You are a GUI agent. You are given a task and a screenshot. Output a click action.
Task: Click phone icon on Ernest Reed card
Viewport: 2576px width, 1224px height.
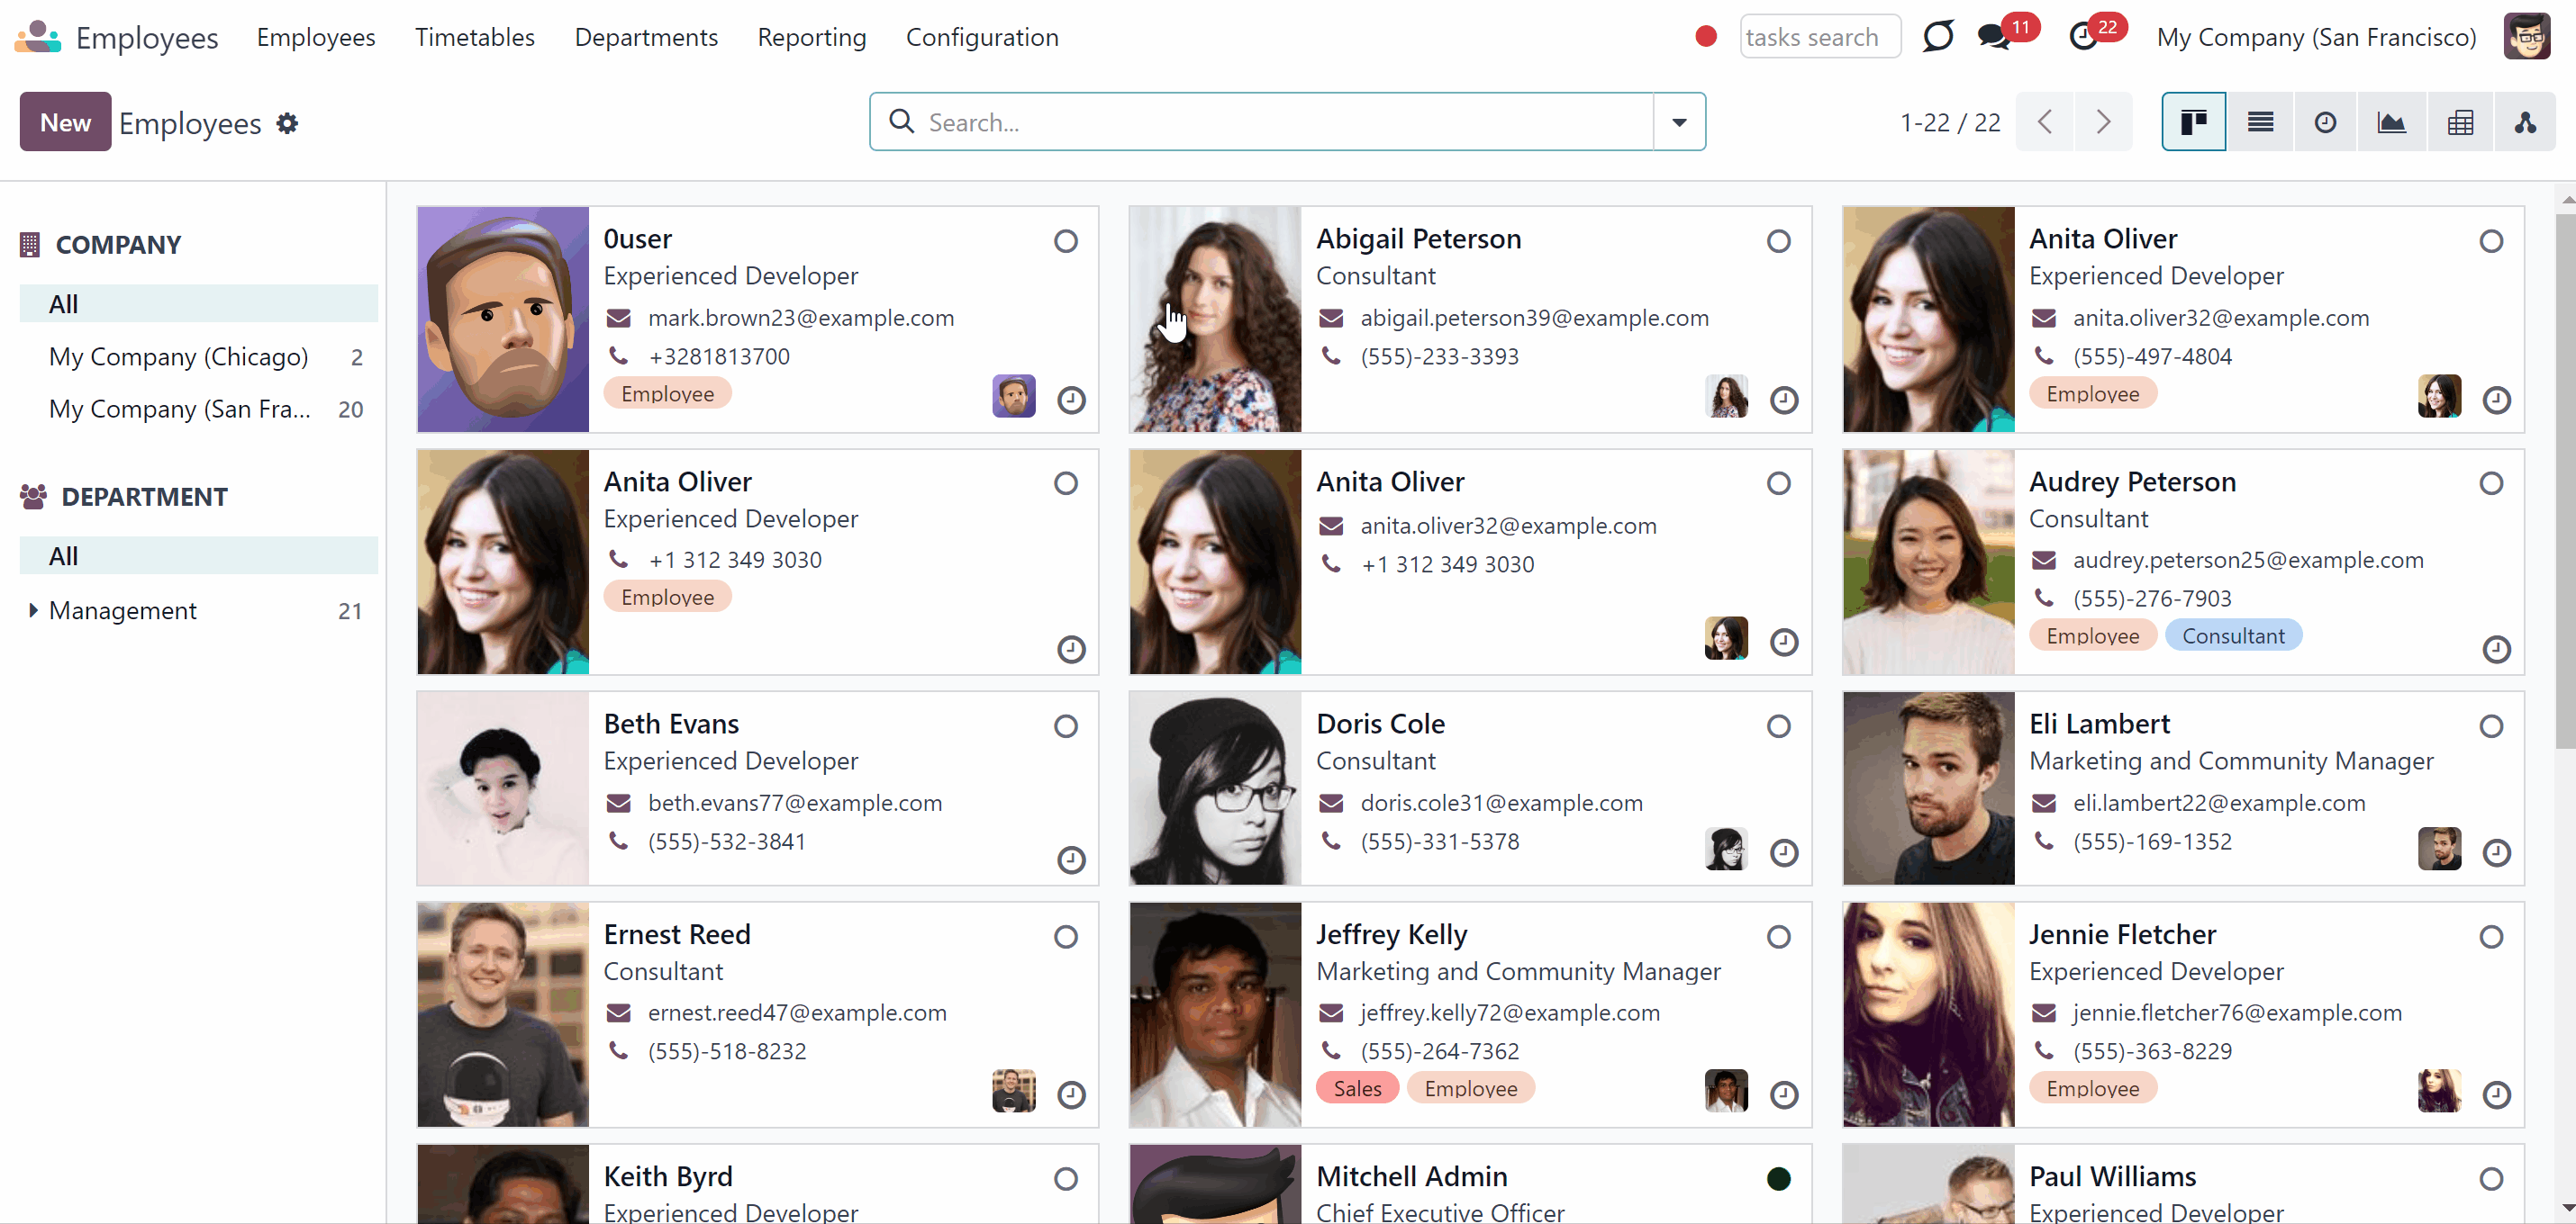point(619,1050)
